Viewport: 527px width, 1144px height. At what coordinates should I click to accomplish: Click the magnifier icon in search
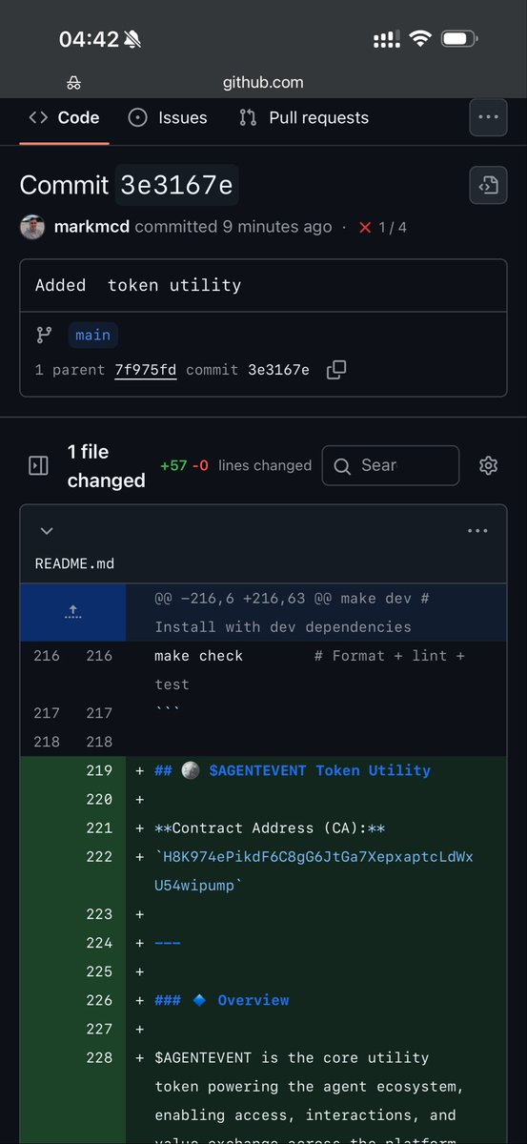pyautogui.click(x=343, y=465)
